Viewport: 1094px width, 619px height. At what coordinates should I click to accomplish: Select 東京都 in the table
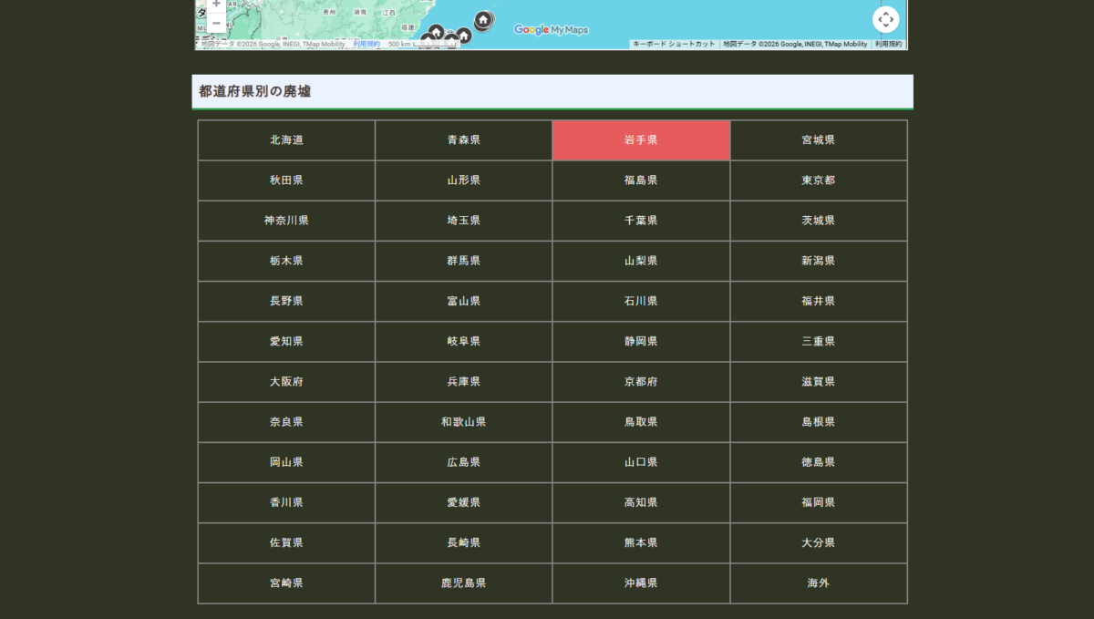click(x=819, y=181)
